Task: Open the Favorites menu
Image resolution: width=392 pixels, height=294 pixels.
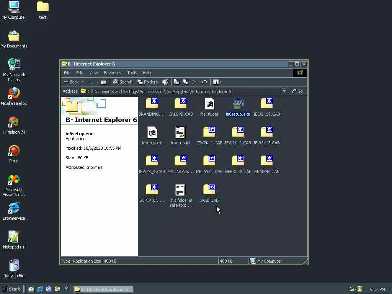Action: tap(113, 73)
